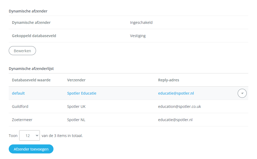
Task: Click the Databaseveld waarde column header
Action: pos(31,80)
